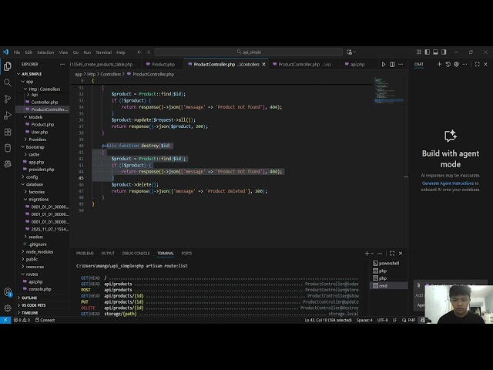Click Generate Agent Instructions link
Image resolution: width=493 pixels, height=370 pixels.
pos(448,183)
